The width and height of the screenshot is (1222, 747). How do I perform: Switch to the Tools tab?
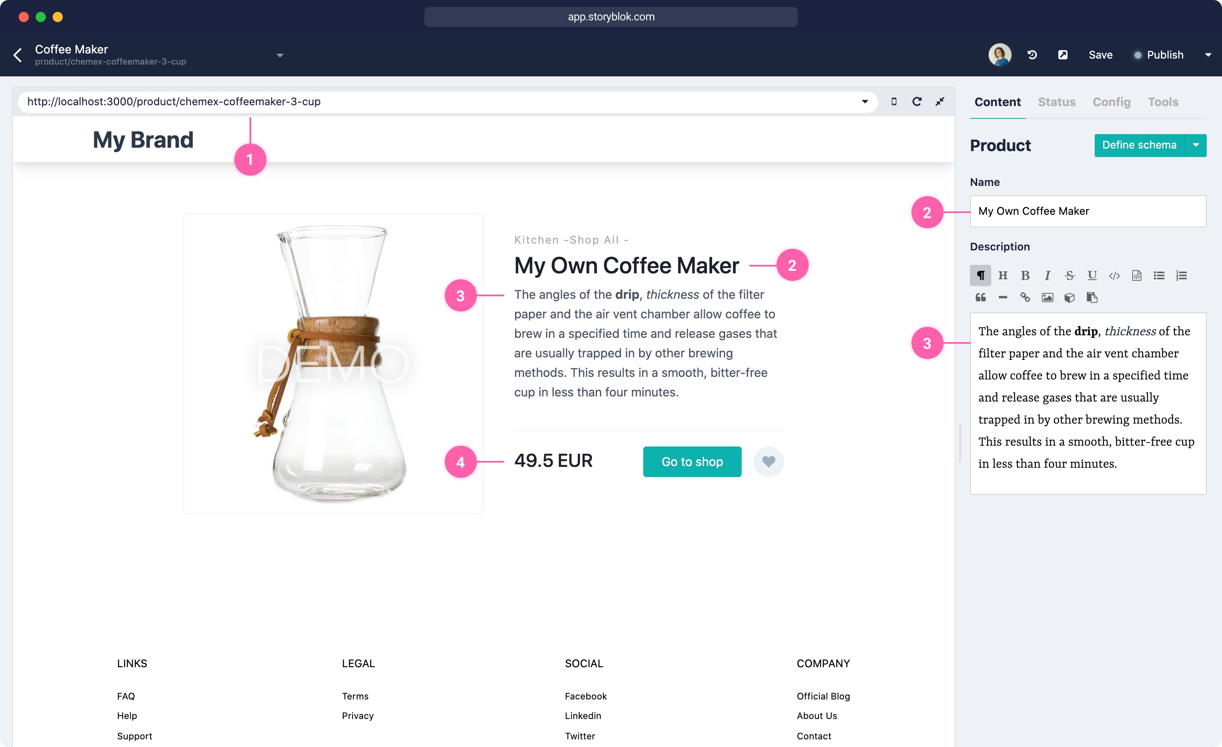(x=1163, y=102)
